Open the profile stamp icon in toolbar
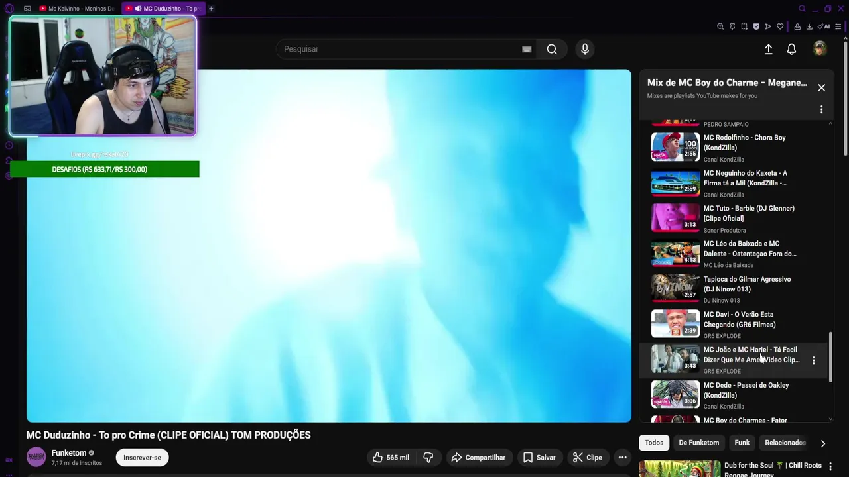This screenshot has width=849, height=477. tap(797, 26)
